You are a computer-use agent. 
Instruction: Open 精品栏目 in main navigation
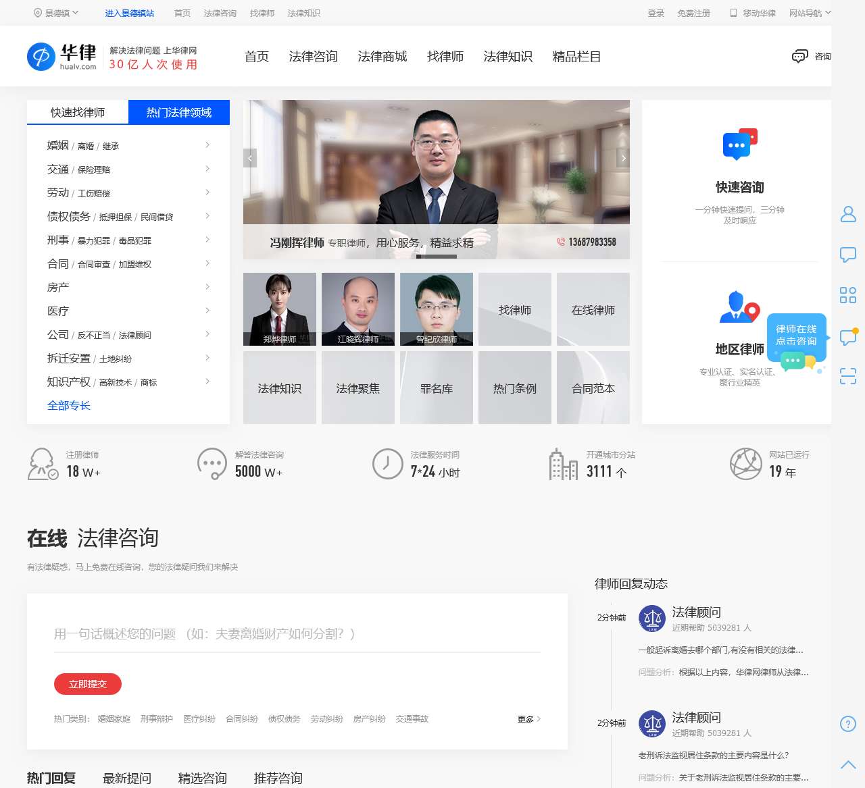point(576,57)
